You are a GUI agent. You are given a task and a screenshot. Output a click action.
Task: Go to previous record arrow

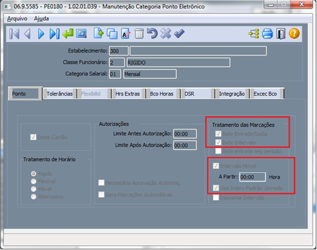click(28, 34)
